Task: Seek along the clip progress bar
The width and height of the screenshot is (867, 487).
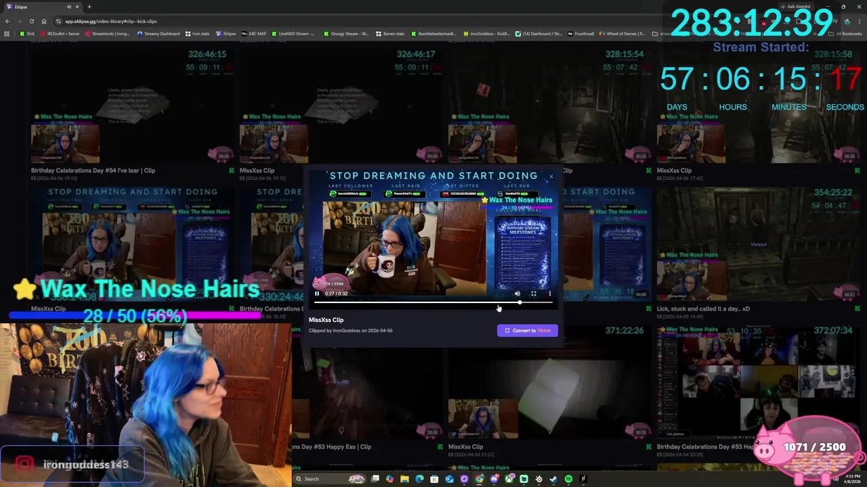Action: pos(433,302)
